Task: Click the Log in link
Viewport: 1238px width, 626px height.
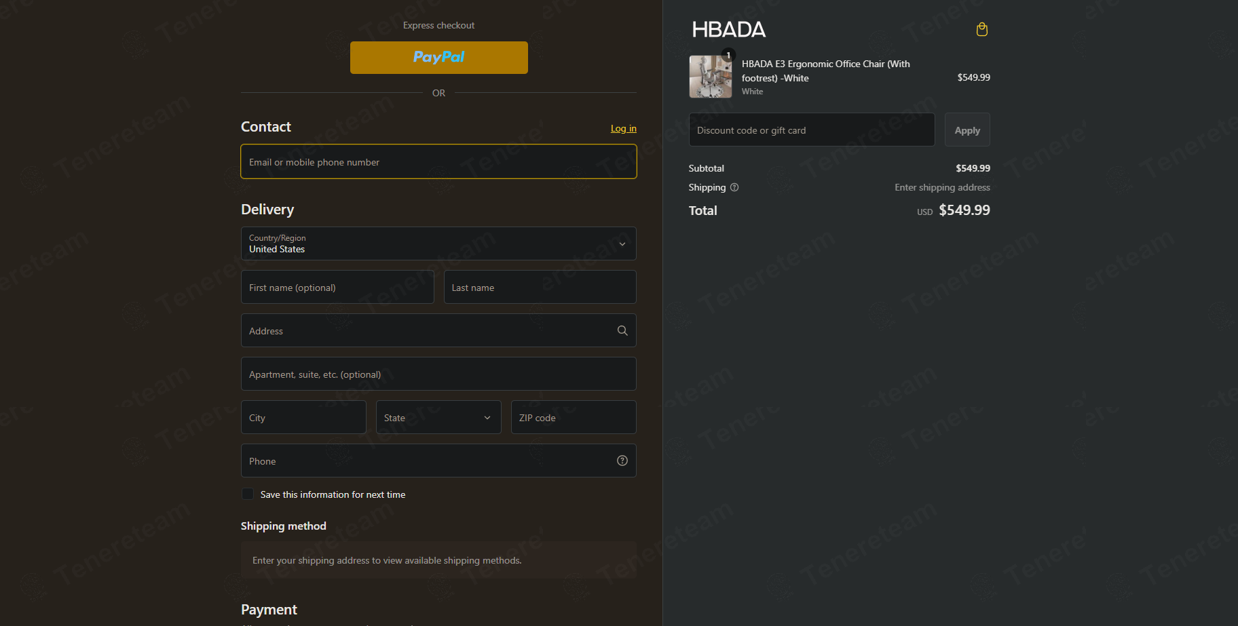Action: pos(623,128)
